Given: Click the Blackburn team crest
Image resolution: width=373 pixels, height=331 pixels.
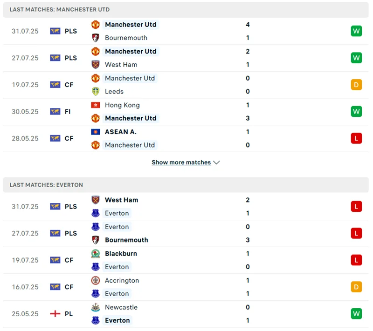Looking at the screenshot, I should tap(96, 254).
